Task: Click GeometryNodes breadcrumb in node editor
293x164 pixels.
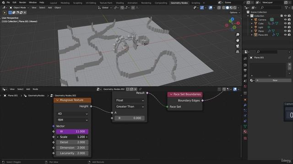Action: [36, 96]
